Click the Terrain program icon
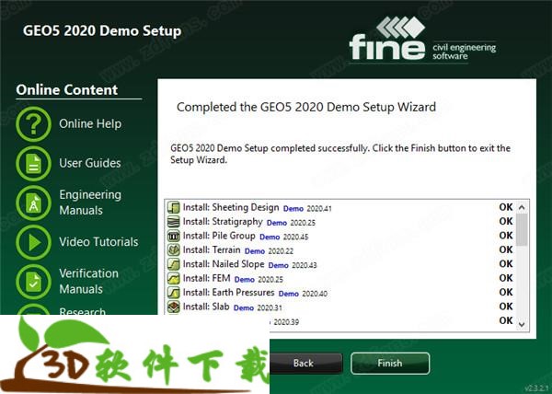Viewport: 552px width, 394px height. coord(174,250)
